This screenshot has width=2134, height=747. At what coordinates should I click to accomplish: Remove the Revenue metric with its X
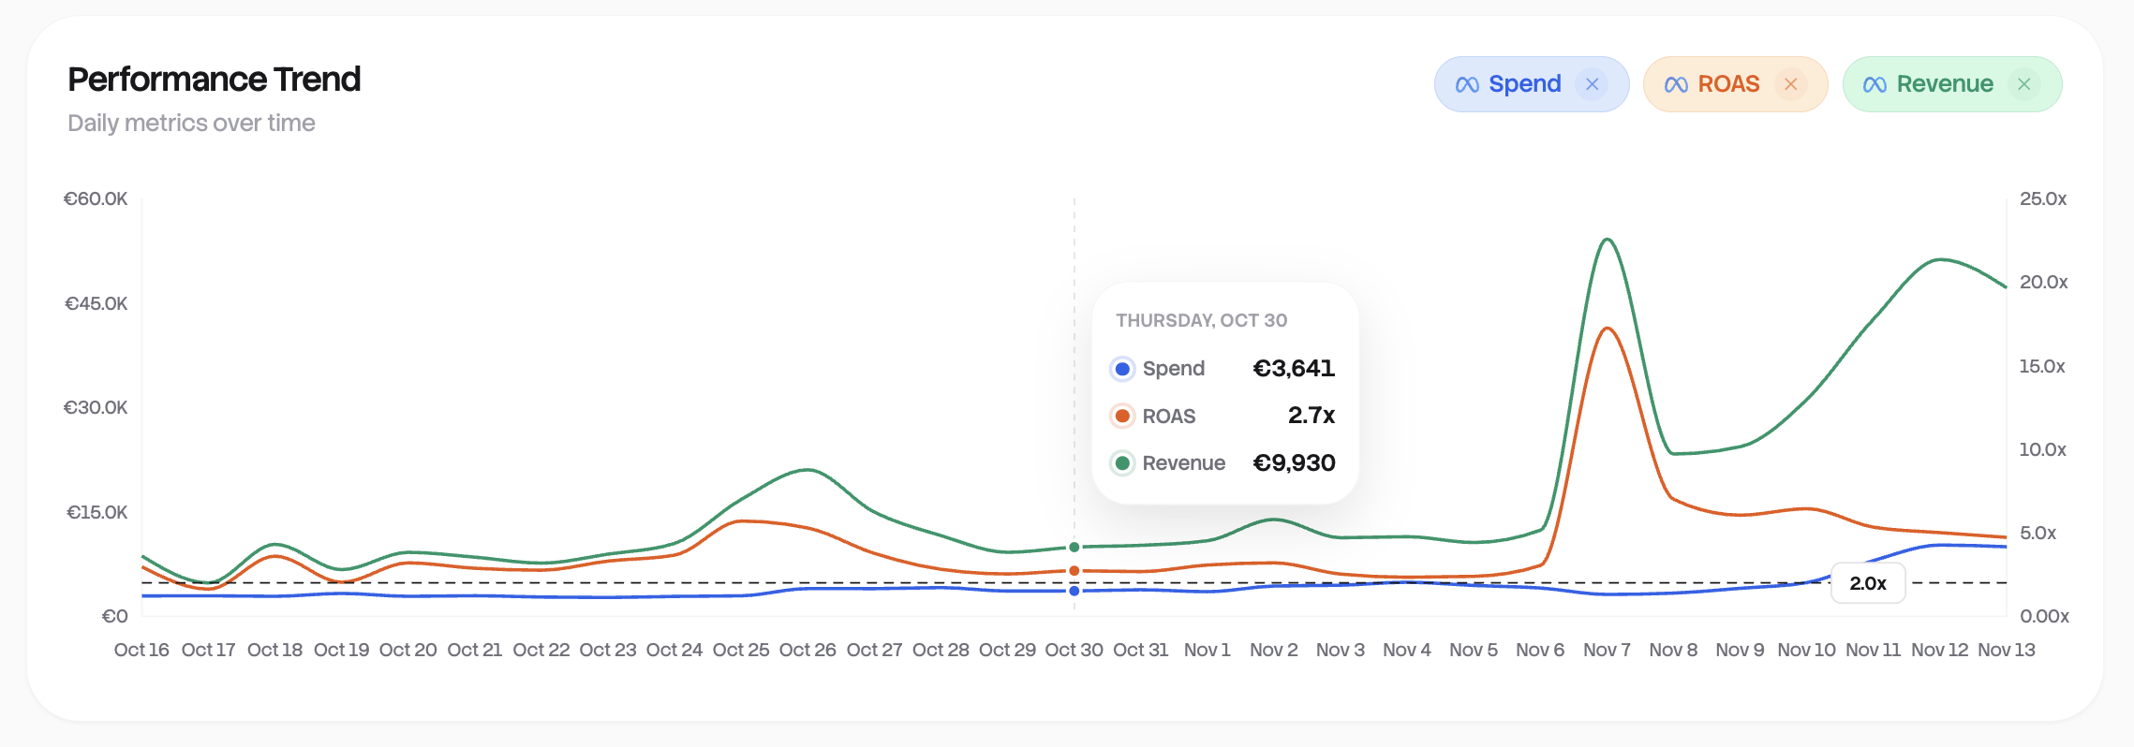[x=2023, y=84]
